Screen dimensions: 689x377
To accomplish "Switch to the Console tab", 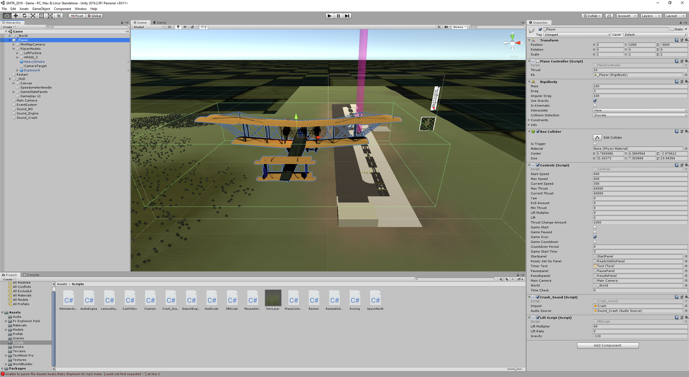I will pos(31,275).
